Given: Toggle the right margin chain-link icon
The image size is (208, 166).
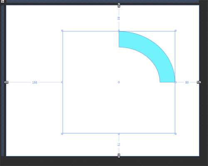Looking at the screenshot, I should pyautogui.click(x=199, y=82).
